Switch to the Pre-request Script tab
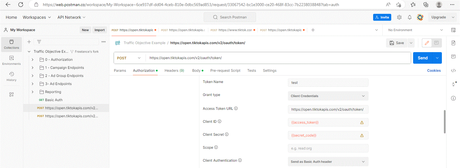460x168 pixels. [x=225, y=71]
